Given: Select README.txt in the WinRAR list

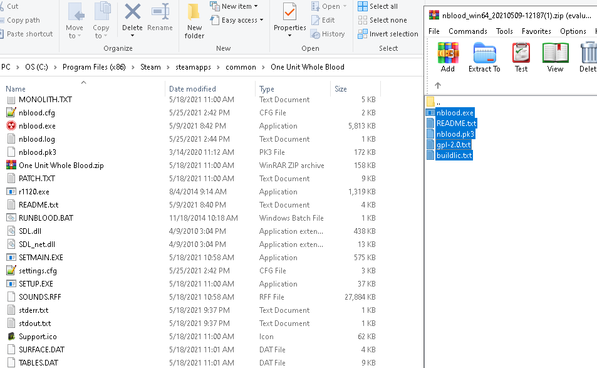Looking at the screenshot, I should pyautogui.click(x=456, y=124).
